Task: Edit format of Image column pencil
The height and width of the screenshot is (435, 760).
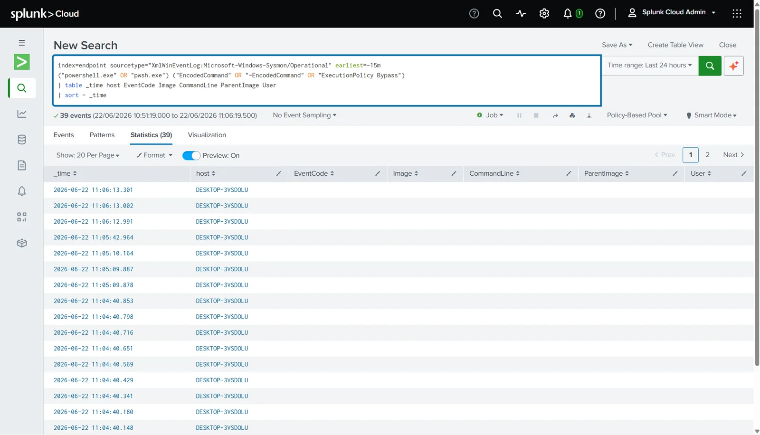Action: tap(454, 173)
